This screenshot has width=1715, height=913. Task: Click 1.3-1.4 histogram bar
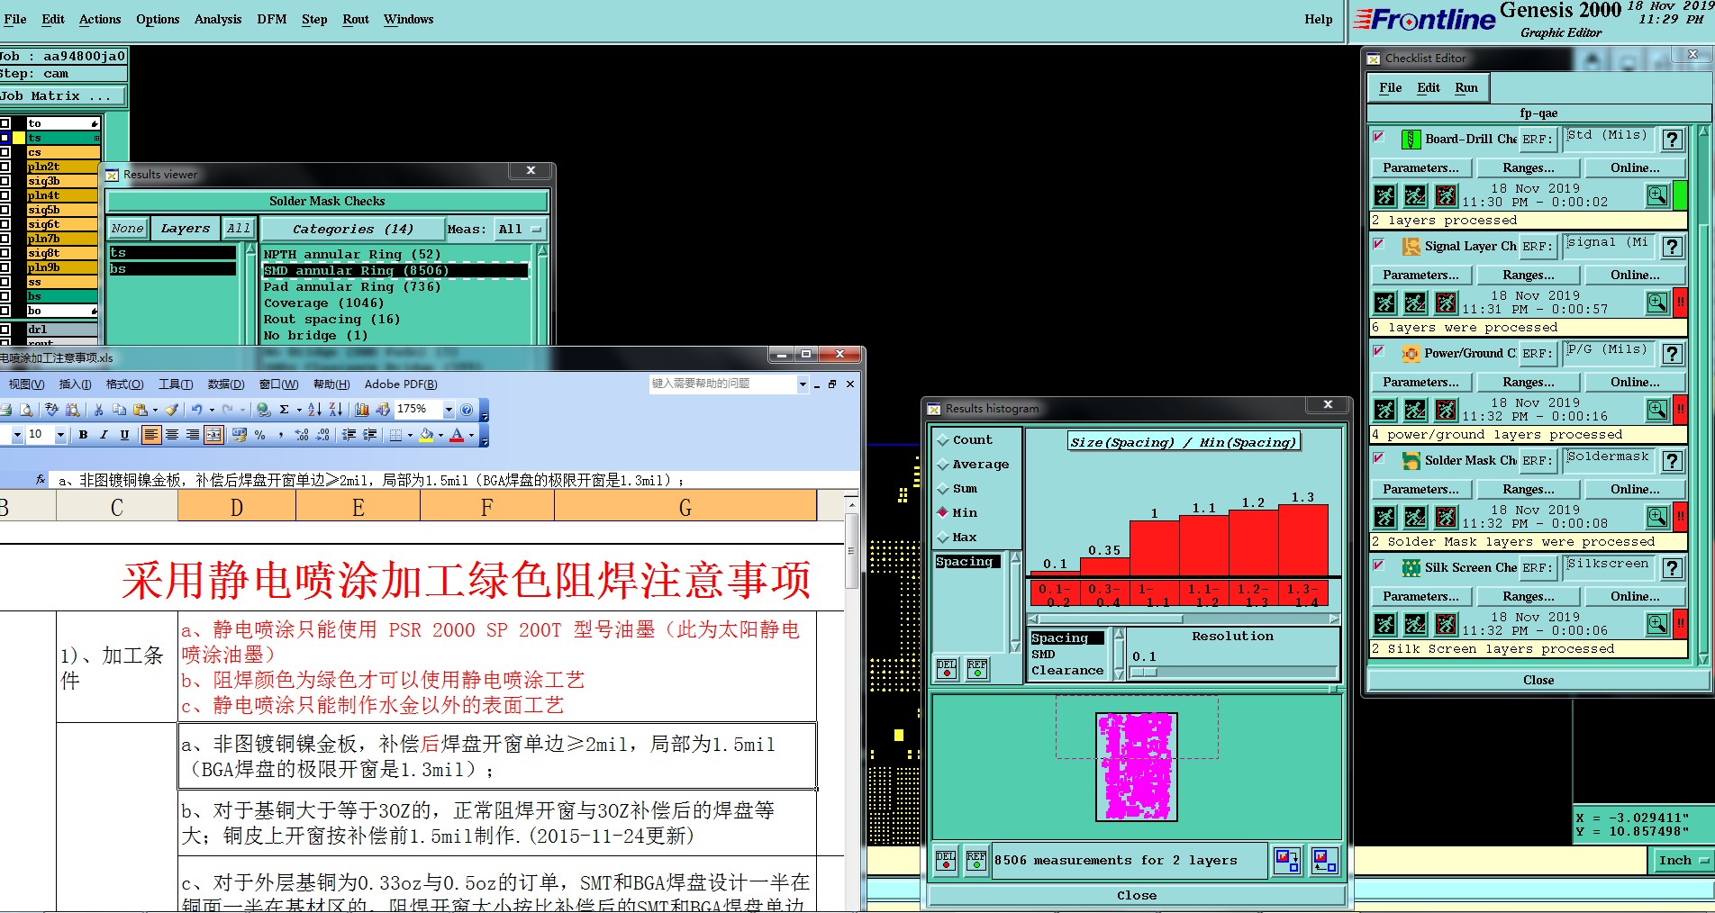[1303, 540]
